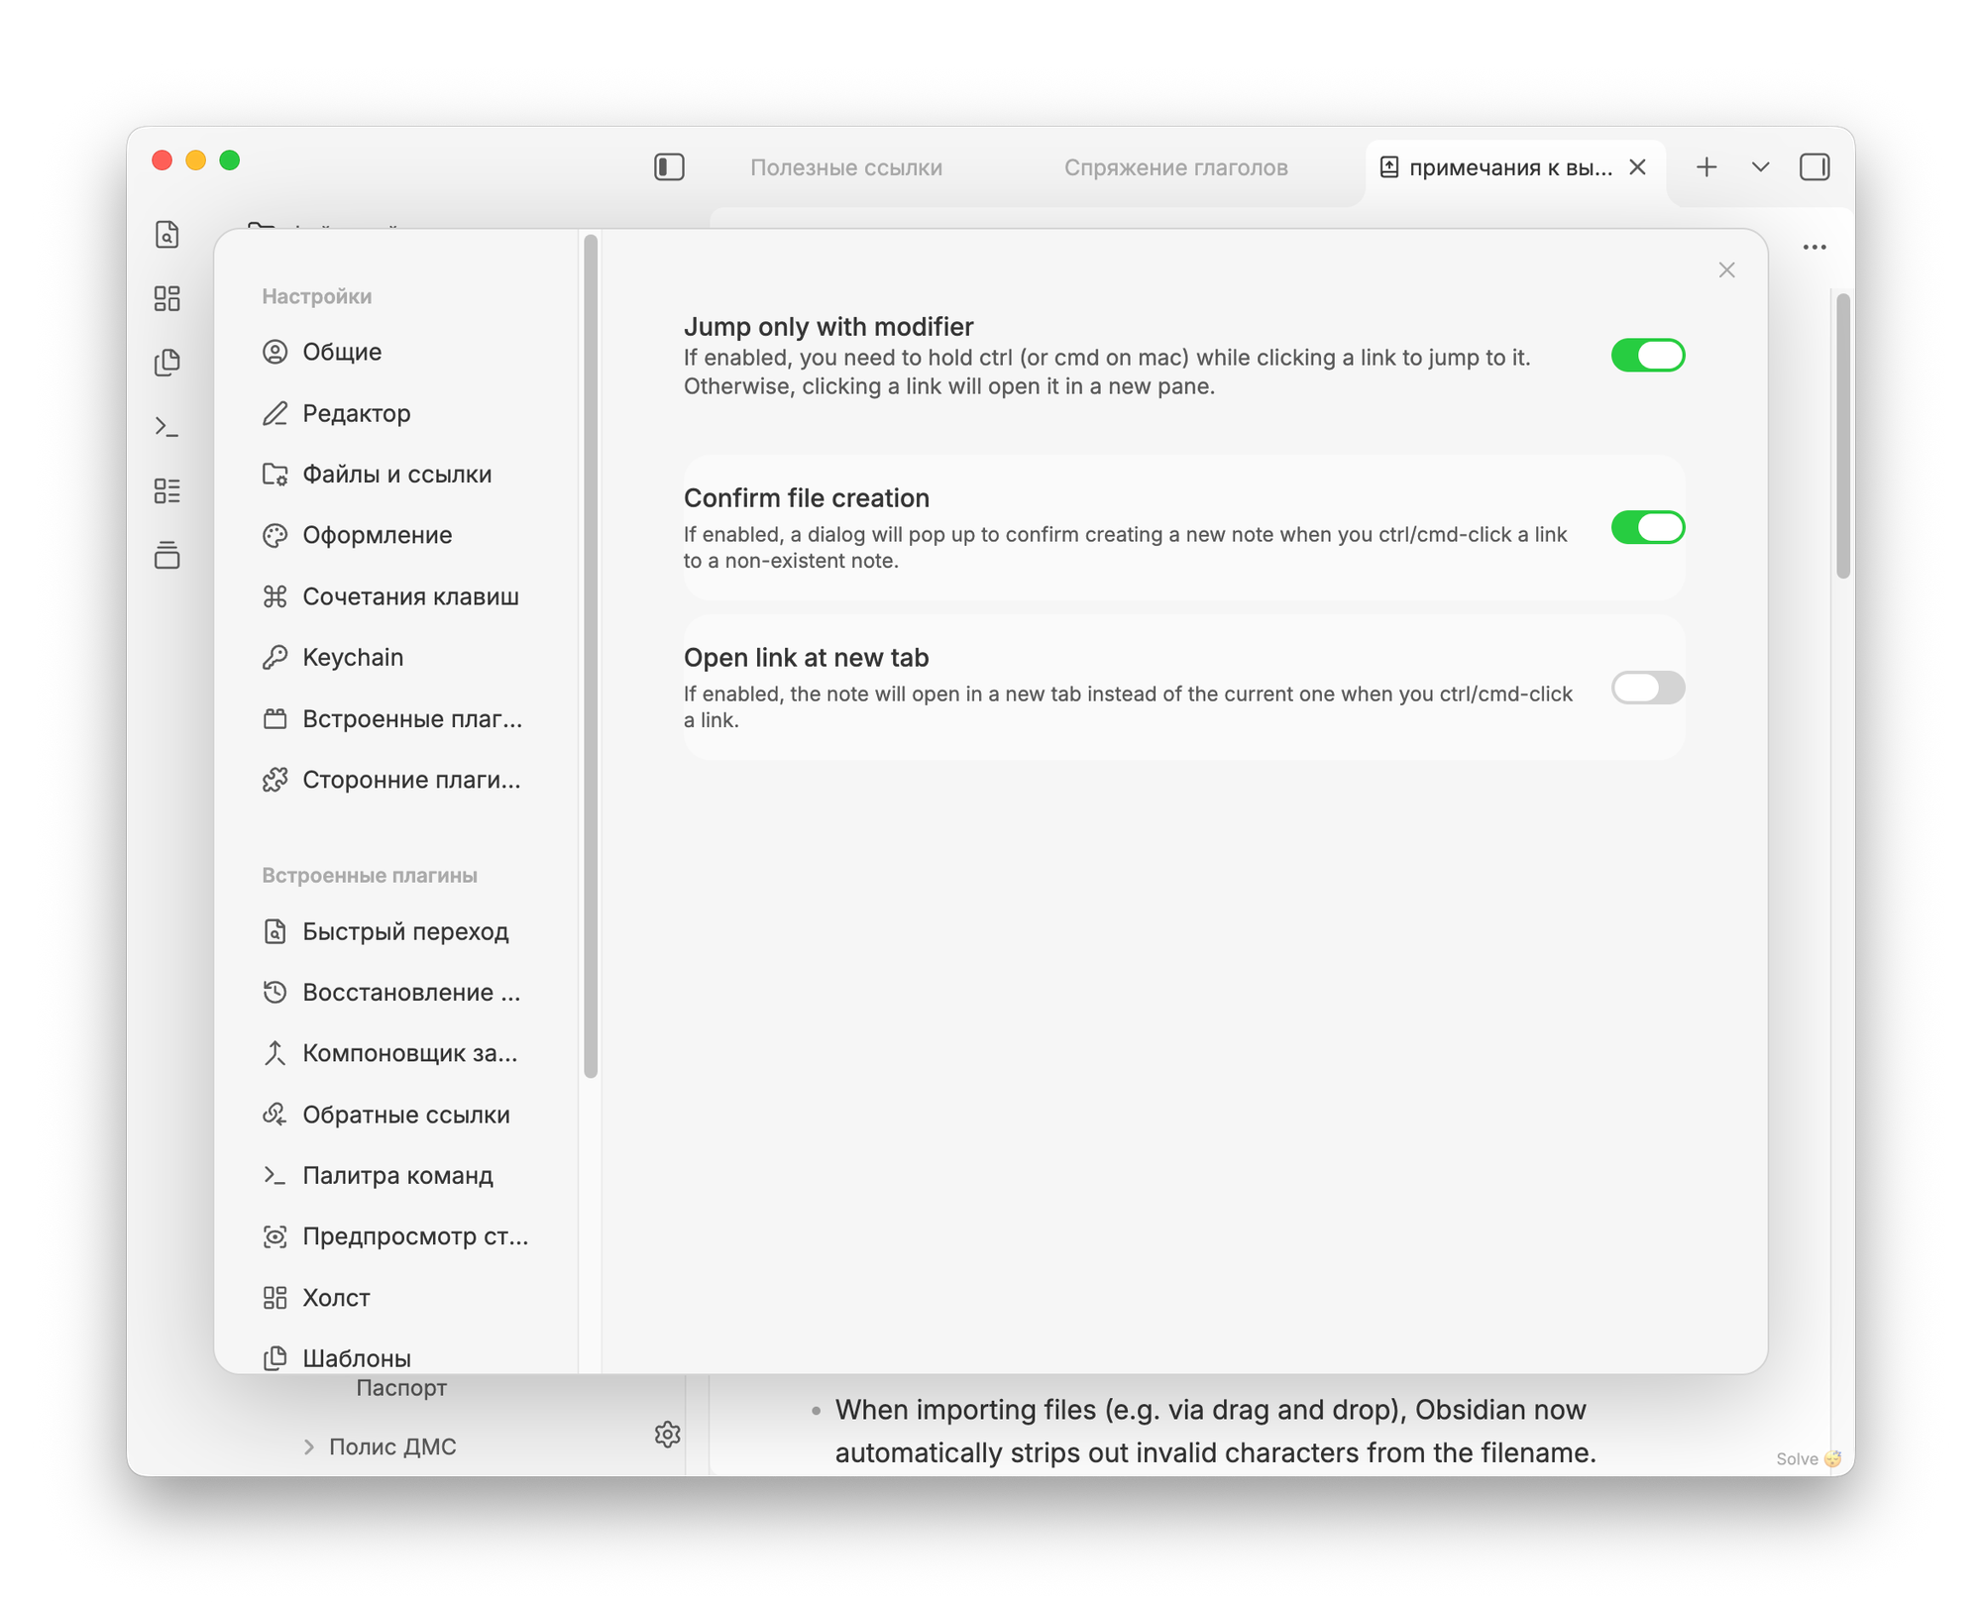The image size is (1982, 1603).
Task: Close the settings dialog
Action: [x=1726, y=270]
